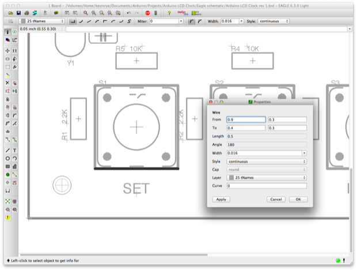Click the SET text on the board

click(136, 189)
